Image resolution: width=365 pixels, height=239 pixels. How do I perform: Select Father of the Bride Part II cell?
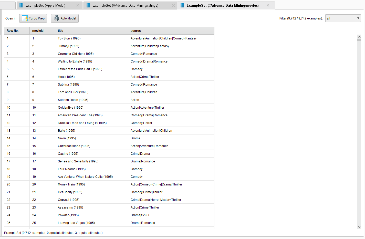click(x=91, y=69)
